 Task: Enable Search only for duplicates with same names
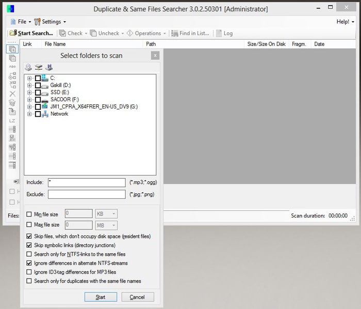click(x=29, y=281)
